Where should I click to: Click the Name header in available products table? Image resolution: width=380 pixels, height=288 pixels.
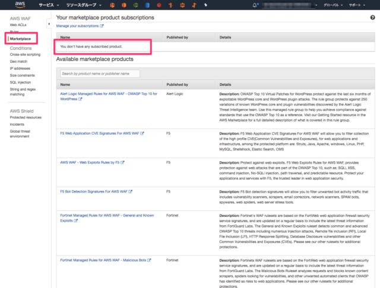point(65,85)
